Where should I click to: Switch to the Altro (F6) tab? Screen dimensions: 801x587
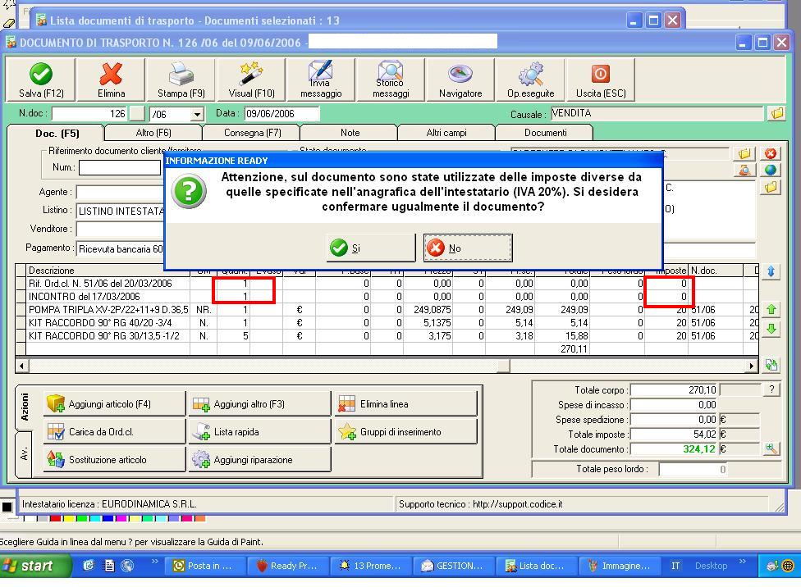click(x=153, y=133)
